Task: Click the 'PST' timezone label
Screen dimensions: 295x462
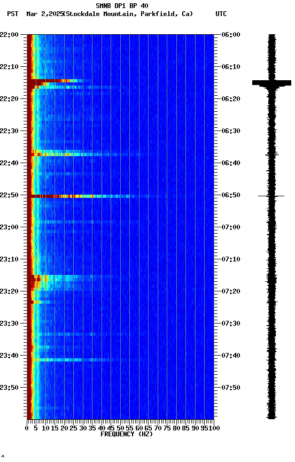Action: pos(13,14)
